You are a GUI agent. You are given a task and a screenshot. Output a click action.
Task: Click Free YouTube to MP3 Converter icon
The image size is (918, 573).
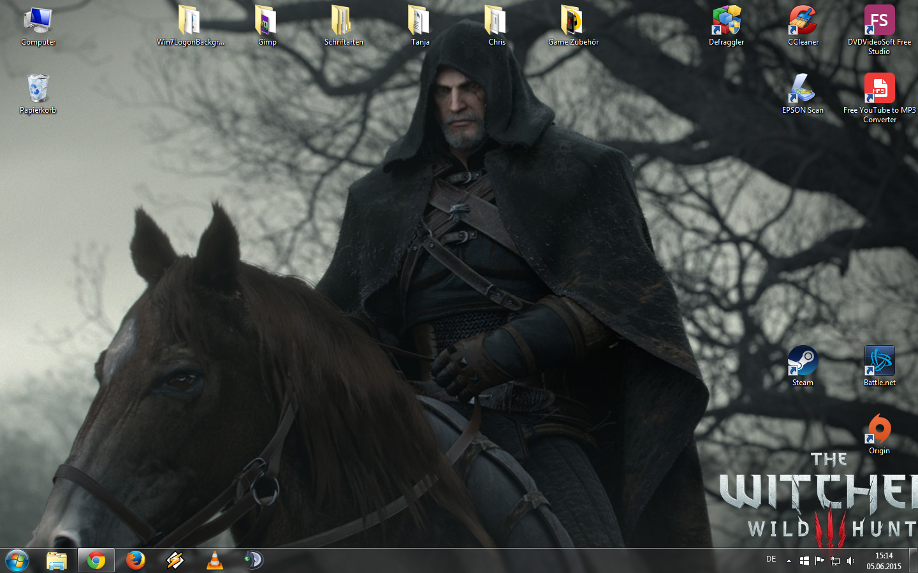(879, 89)
